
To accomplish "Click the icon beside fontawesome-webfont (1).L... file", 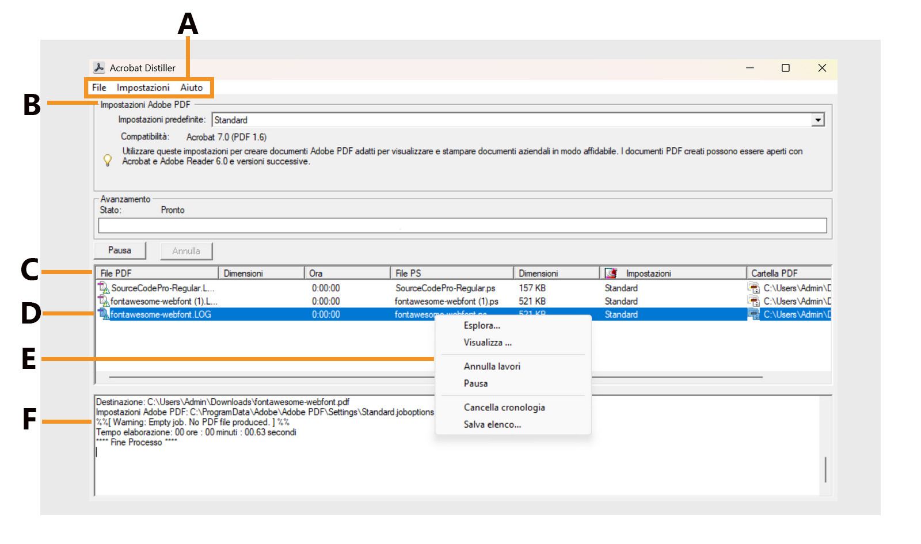I will [104, 301].
